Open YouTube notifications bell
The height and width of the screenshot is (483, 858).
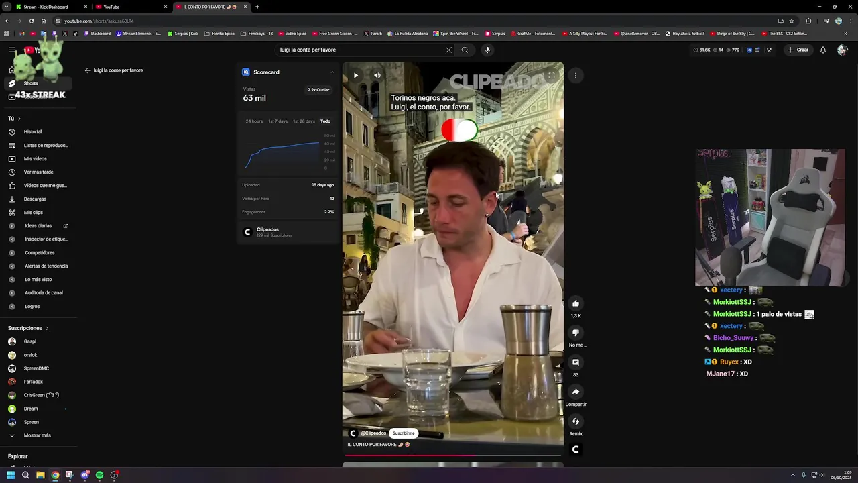[823, 50]
